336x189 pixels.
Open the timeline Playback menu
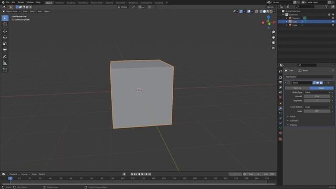[x=14, y=174]
